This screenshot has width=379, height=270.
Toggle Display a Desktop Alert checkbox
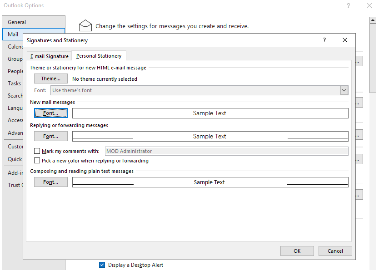tap(102, 265)
